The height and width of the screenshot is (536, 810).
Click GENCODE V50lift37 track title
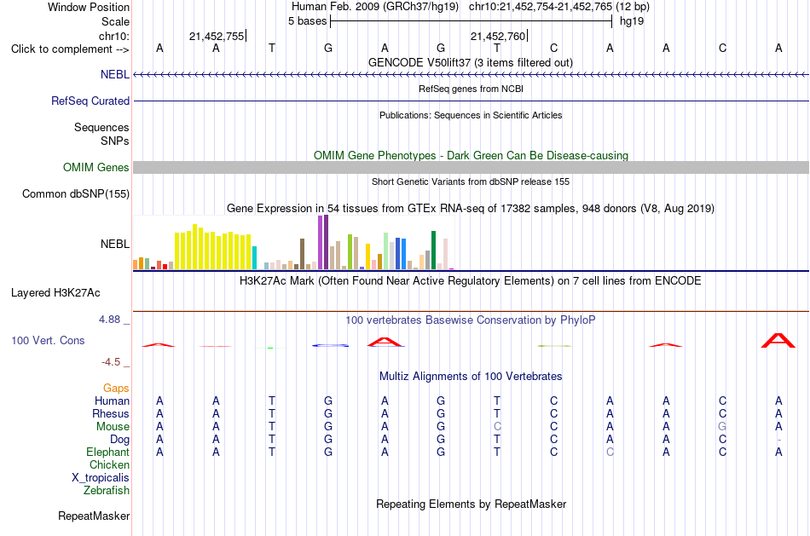(x=470, y=62)
